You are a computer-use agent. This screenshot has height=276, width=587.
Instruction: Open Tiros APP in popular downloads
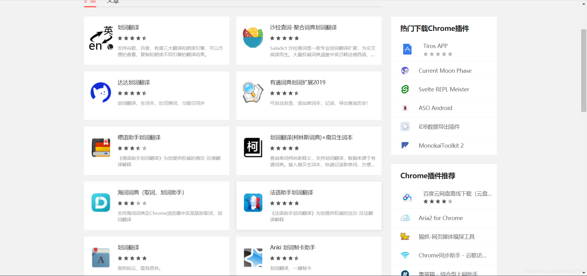coord(435,46)
